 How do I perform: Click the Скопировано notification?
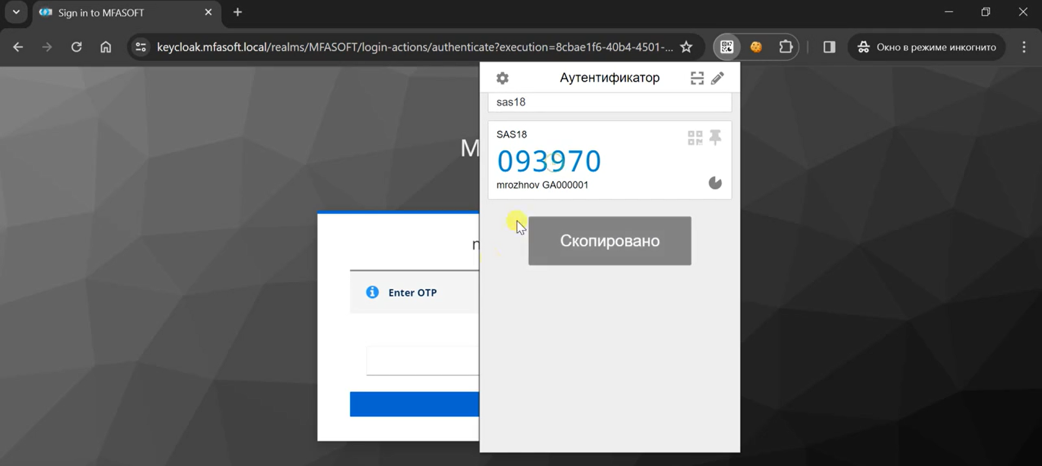point(609,241)
